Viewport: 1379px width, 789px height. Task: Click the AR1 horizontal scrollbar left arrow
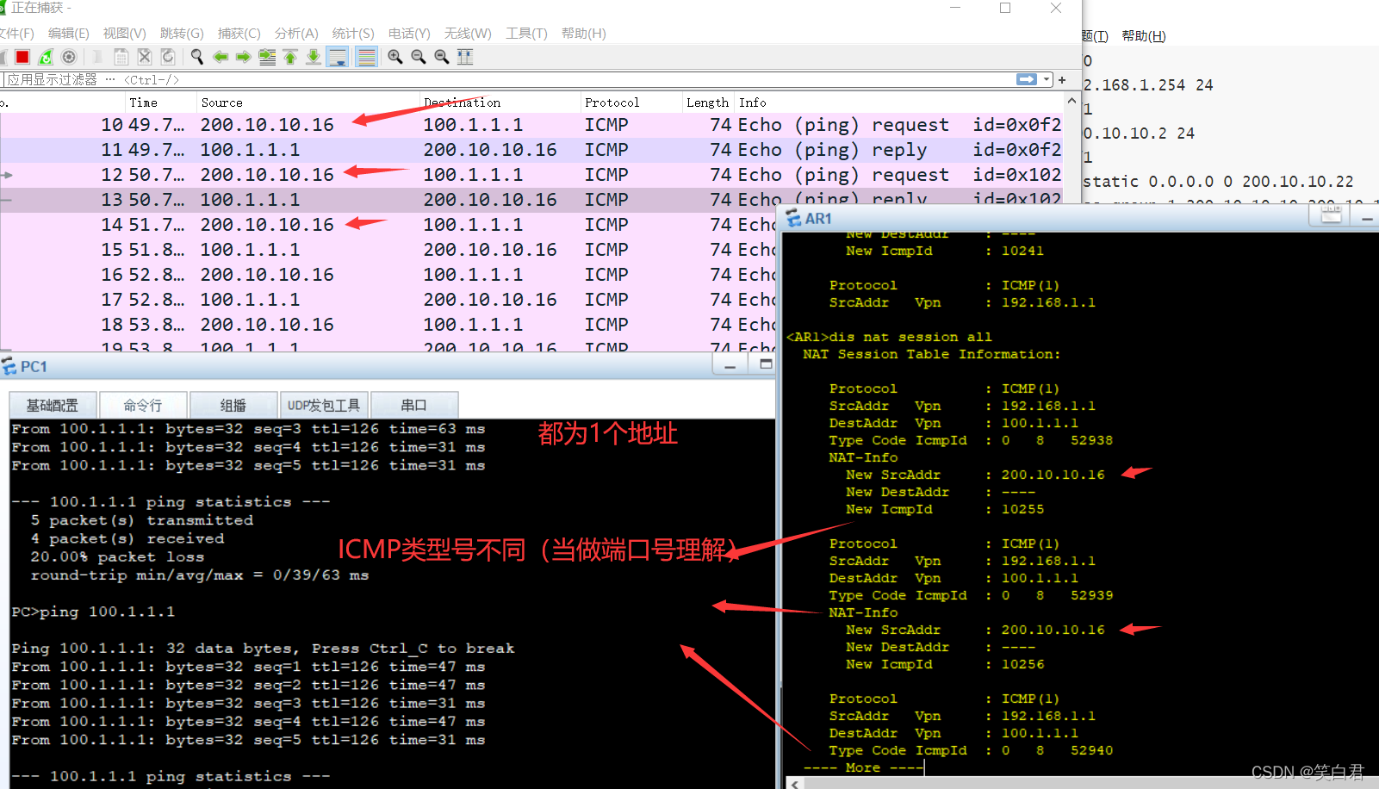click(795, 783)
